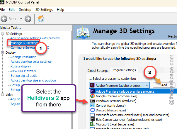Click the Manage 3D Settings header icon
This screenshot has height=129, width=177.
(x=83, y=32)
